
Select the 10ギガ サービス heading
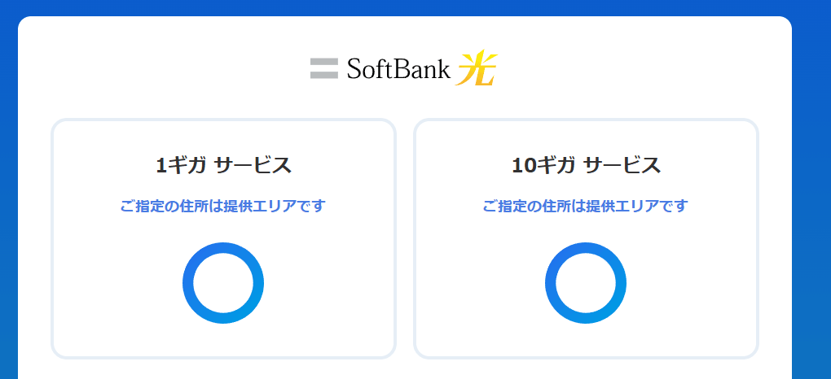pos(586,165)
